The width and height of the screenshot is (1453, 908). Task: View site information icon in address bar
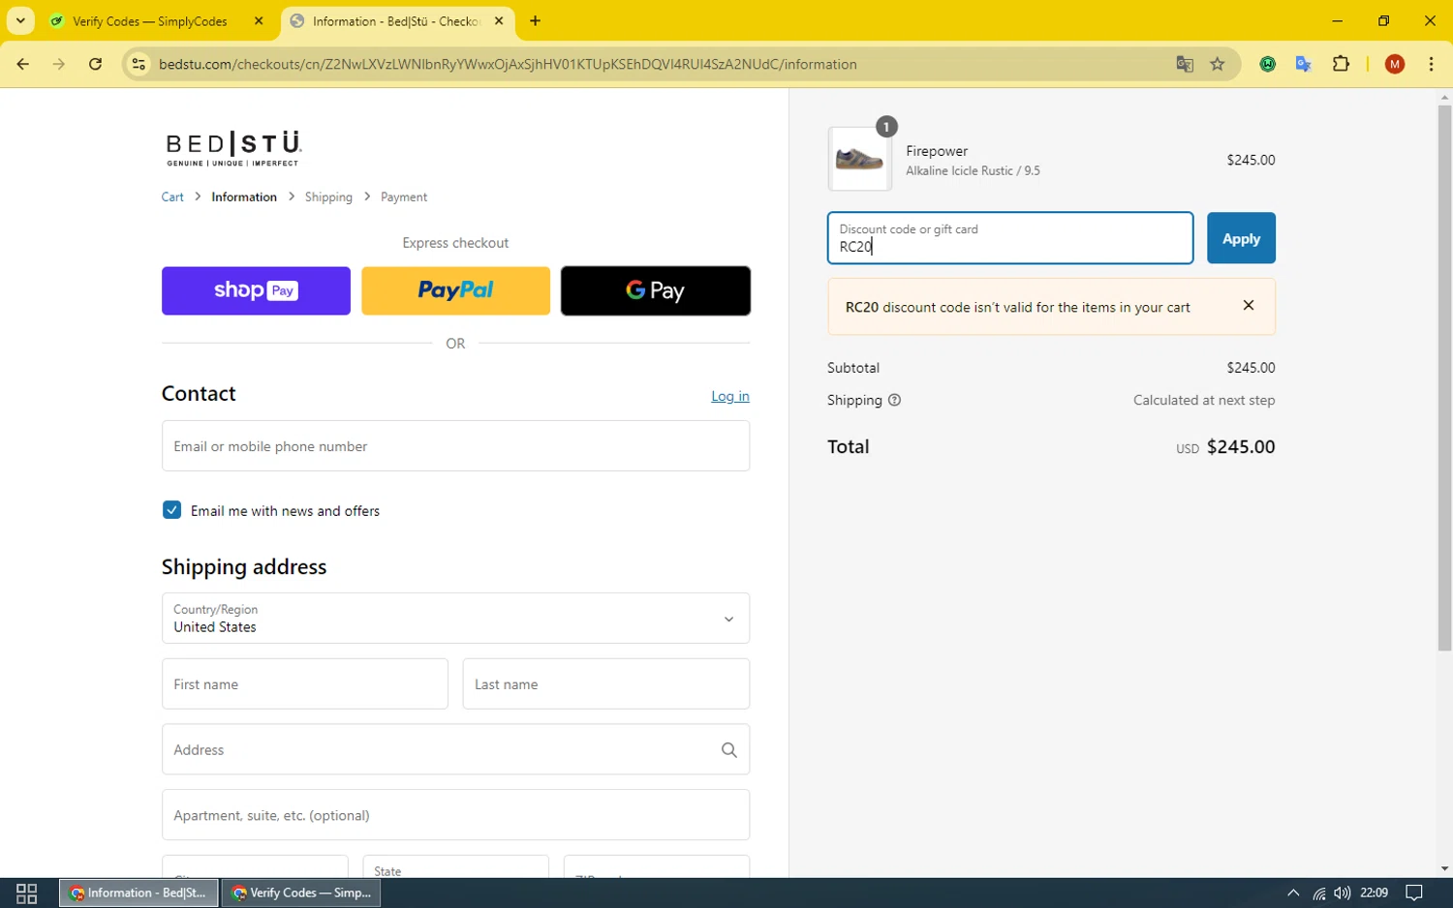pyautogui.click(x=139, y=64)
